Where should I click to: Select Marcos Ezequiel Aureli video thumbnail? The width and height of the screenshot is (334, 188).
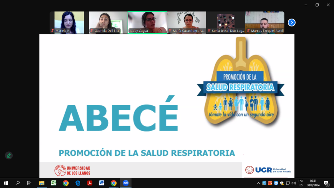(265, 23)
